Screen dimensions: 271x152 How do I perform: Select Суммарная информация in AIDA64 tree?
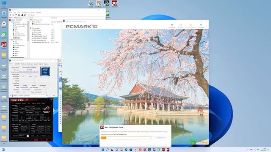coord(20,24)
